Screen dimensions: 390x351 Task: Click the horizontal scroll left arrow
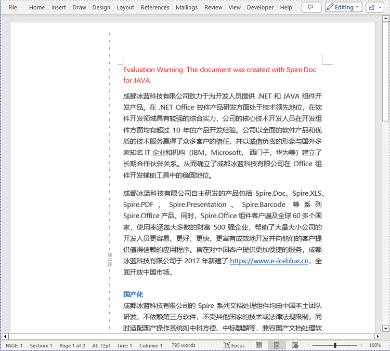coord(5,336)
